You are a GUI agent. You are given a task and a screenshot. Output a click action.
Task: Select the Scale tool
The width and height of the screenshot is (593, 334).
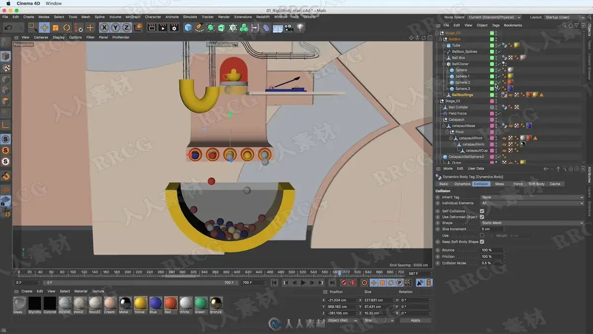[55, 28]
